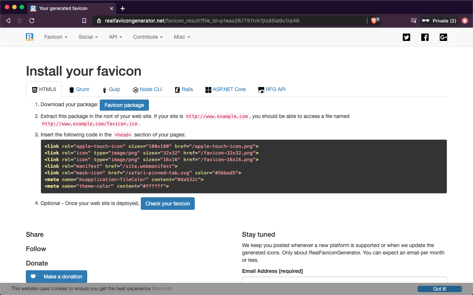The height and width of the screenshot is (295, 473).
Task: Click the safari-pinned-tab.svg mask-icon line
Action: tap(143, 173)
